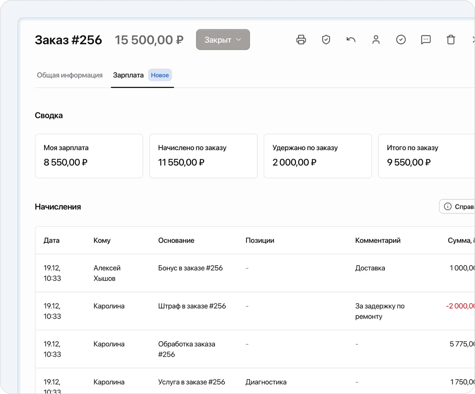Click the circled checkmark status icon

tap(401, 39)
